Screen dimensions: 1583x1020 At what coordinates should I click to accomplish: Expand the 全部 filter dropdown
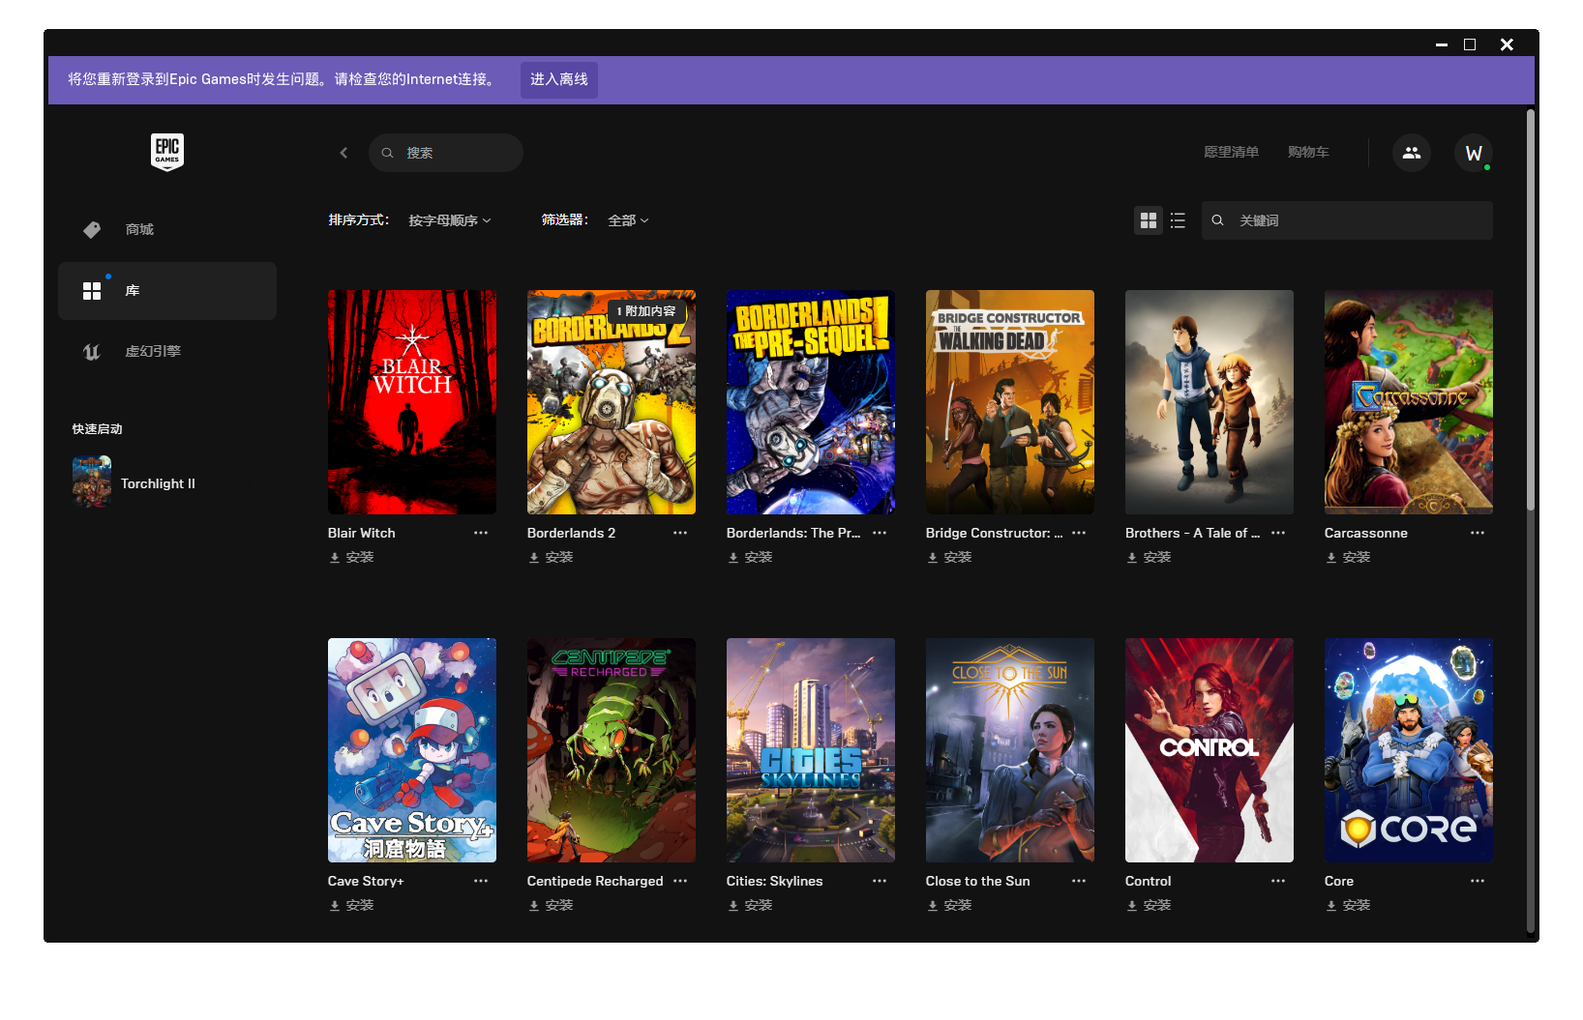628,220
